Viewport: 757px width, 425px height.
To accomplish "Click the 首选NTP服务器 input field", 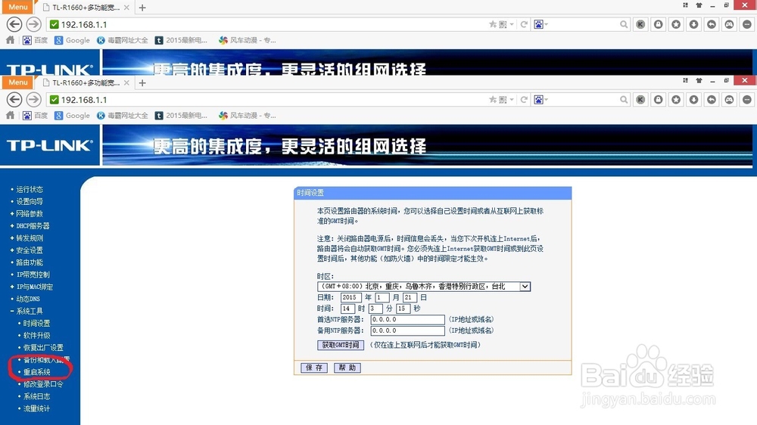I will 407,319.
